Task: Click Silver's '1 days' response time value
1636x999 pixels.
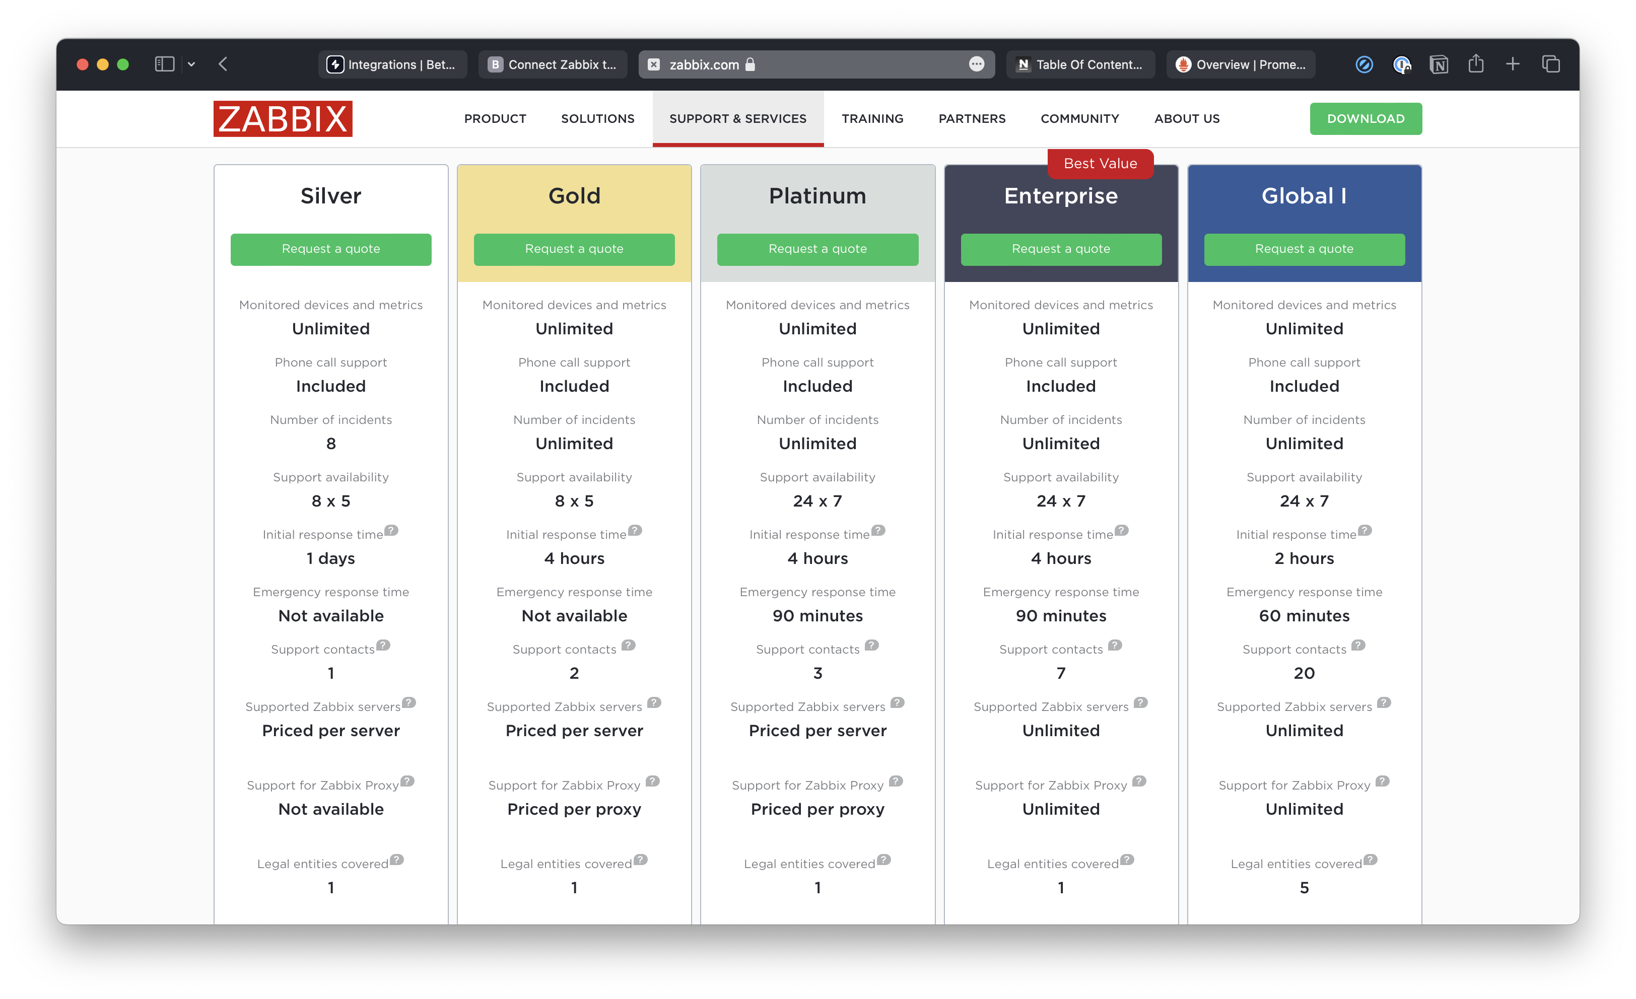Action: (330, 558)
